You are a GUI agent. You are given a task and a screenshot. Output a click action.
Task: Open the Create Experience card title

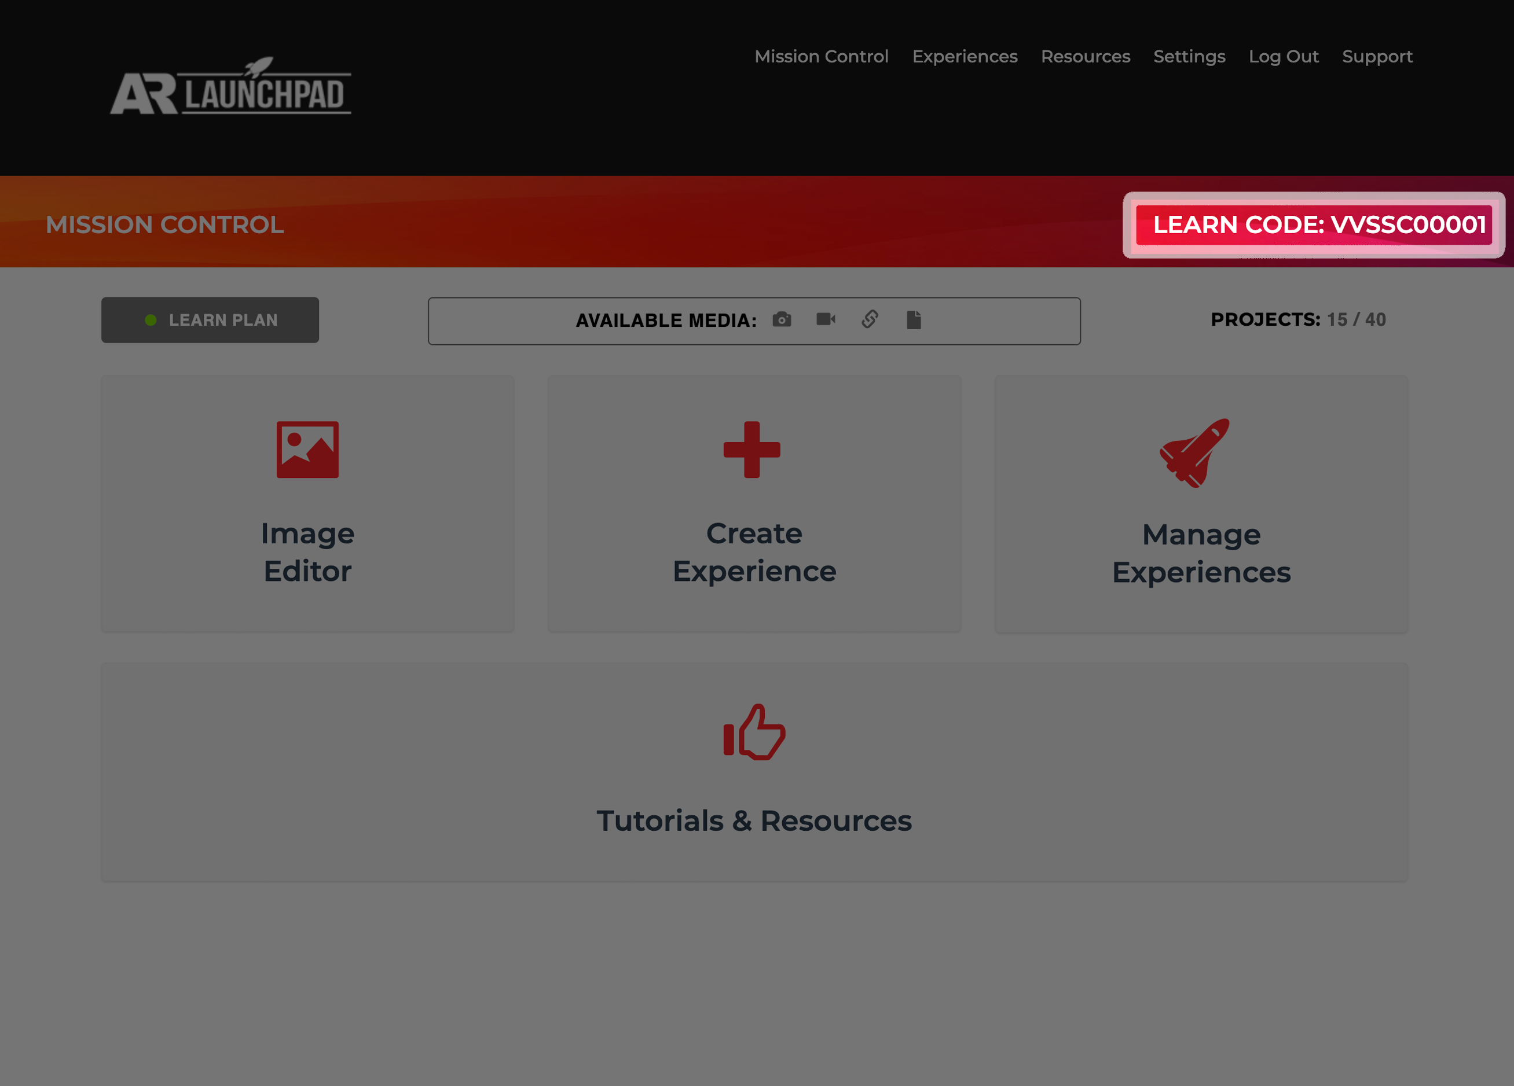coord(754,553)
